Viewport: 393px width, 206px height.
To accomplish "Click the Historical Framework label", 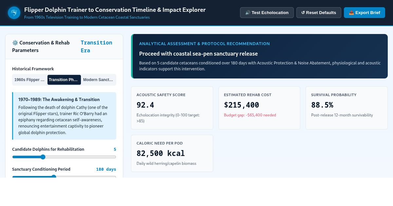I will tap(33, 69).
